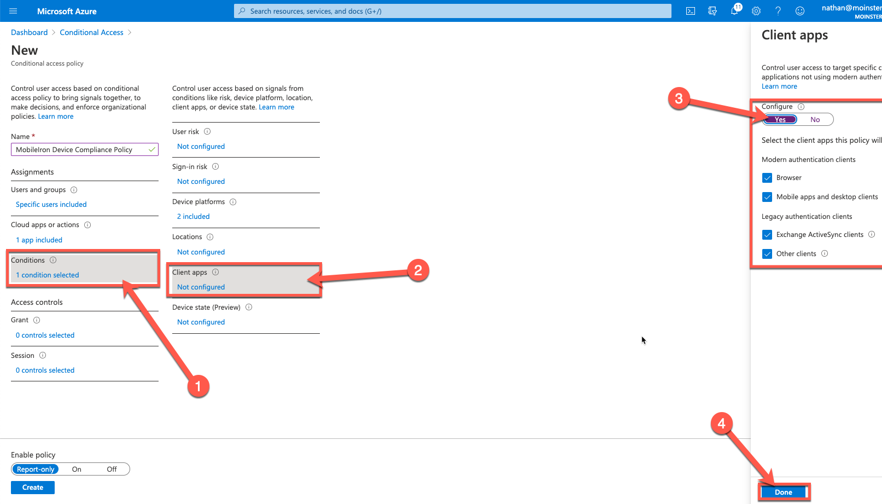Image resolution: width=882 pixels, height=504 pixels.
Task: Open the portal settings gear
Action: [756, 10]
